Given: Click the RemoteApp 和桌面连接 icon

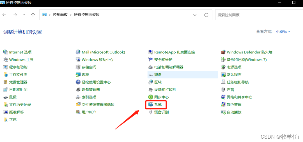Looking at the screenshot, I should [x=151, y=52].
